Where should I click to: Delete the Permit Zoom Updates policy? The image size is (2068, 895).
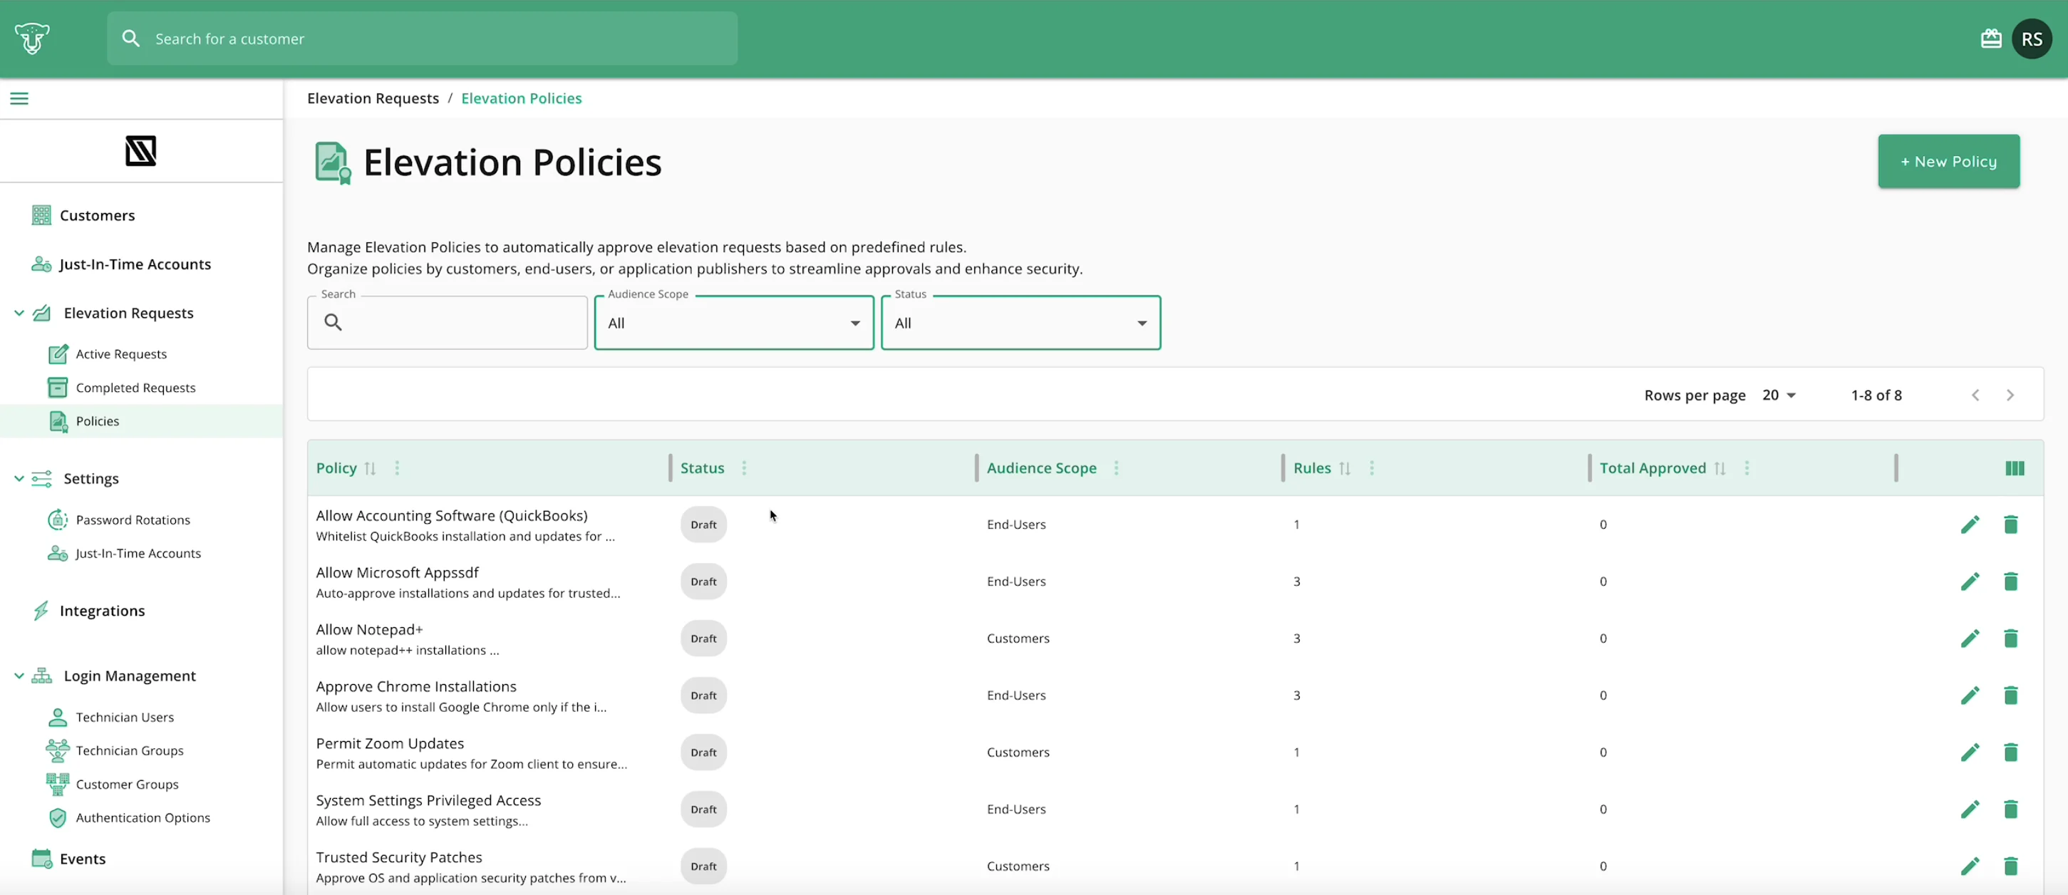tap(2010, 752)
